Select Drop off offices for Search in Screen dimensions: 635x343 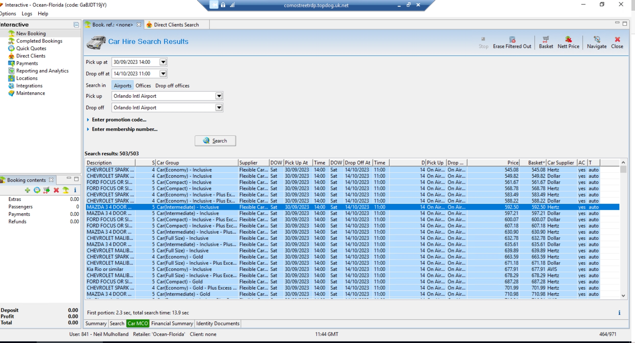pyautogui.click(x=172, y=86)
